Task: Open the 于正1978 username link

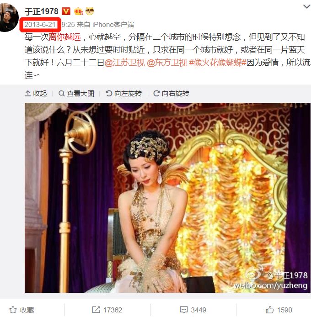Action: tap(42, 11)
